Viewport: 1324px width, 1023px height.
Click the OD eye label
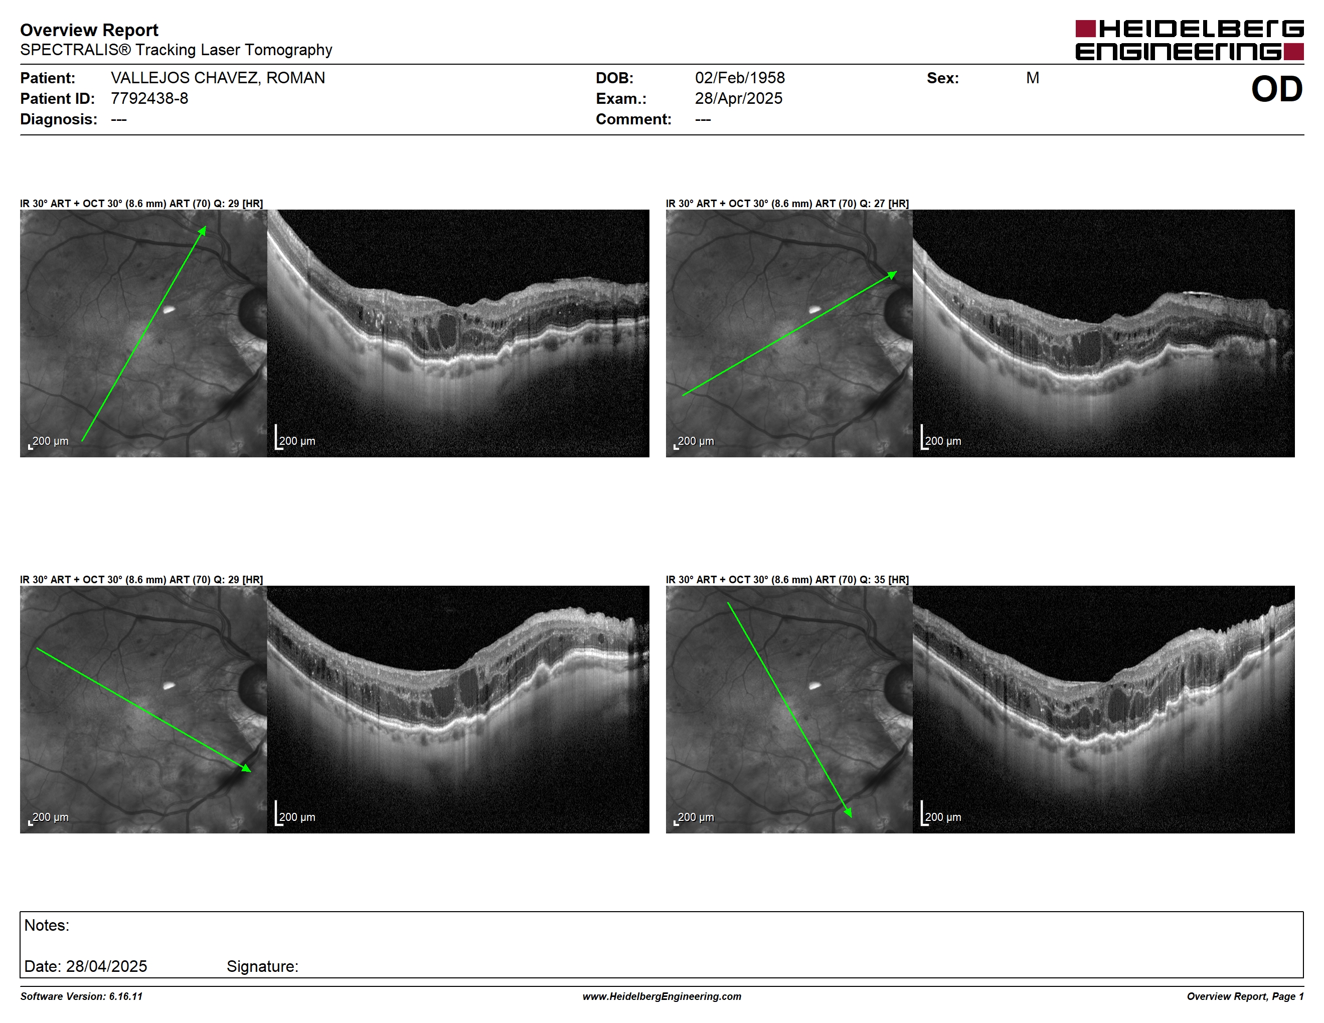point(1277,89)
